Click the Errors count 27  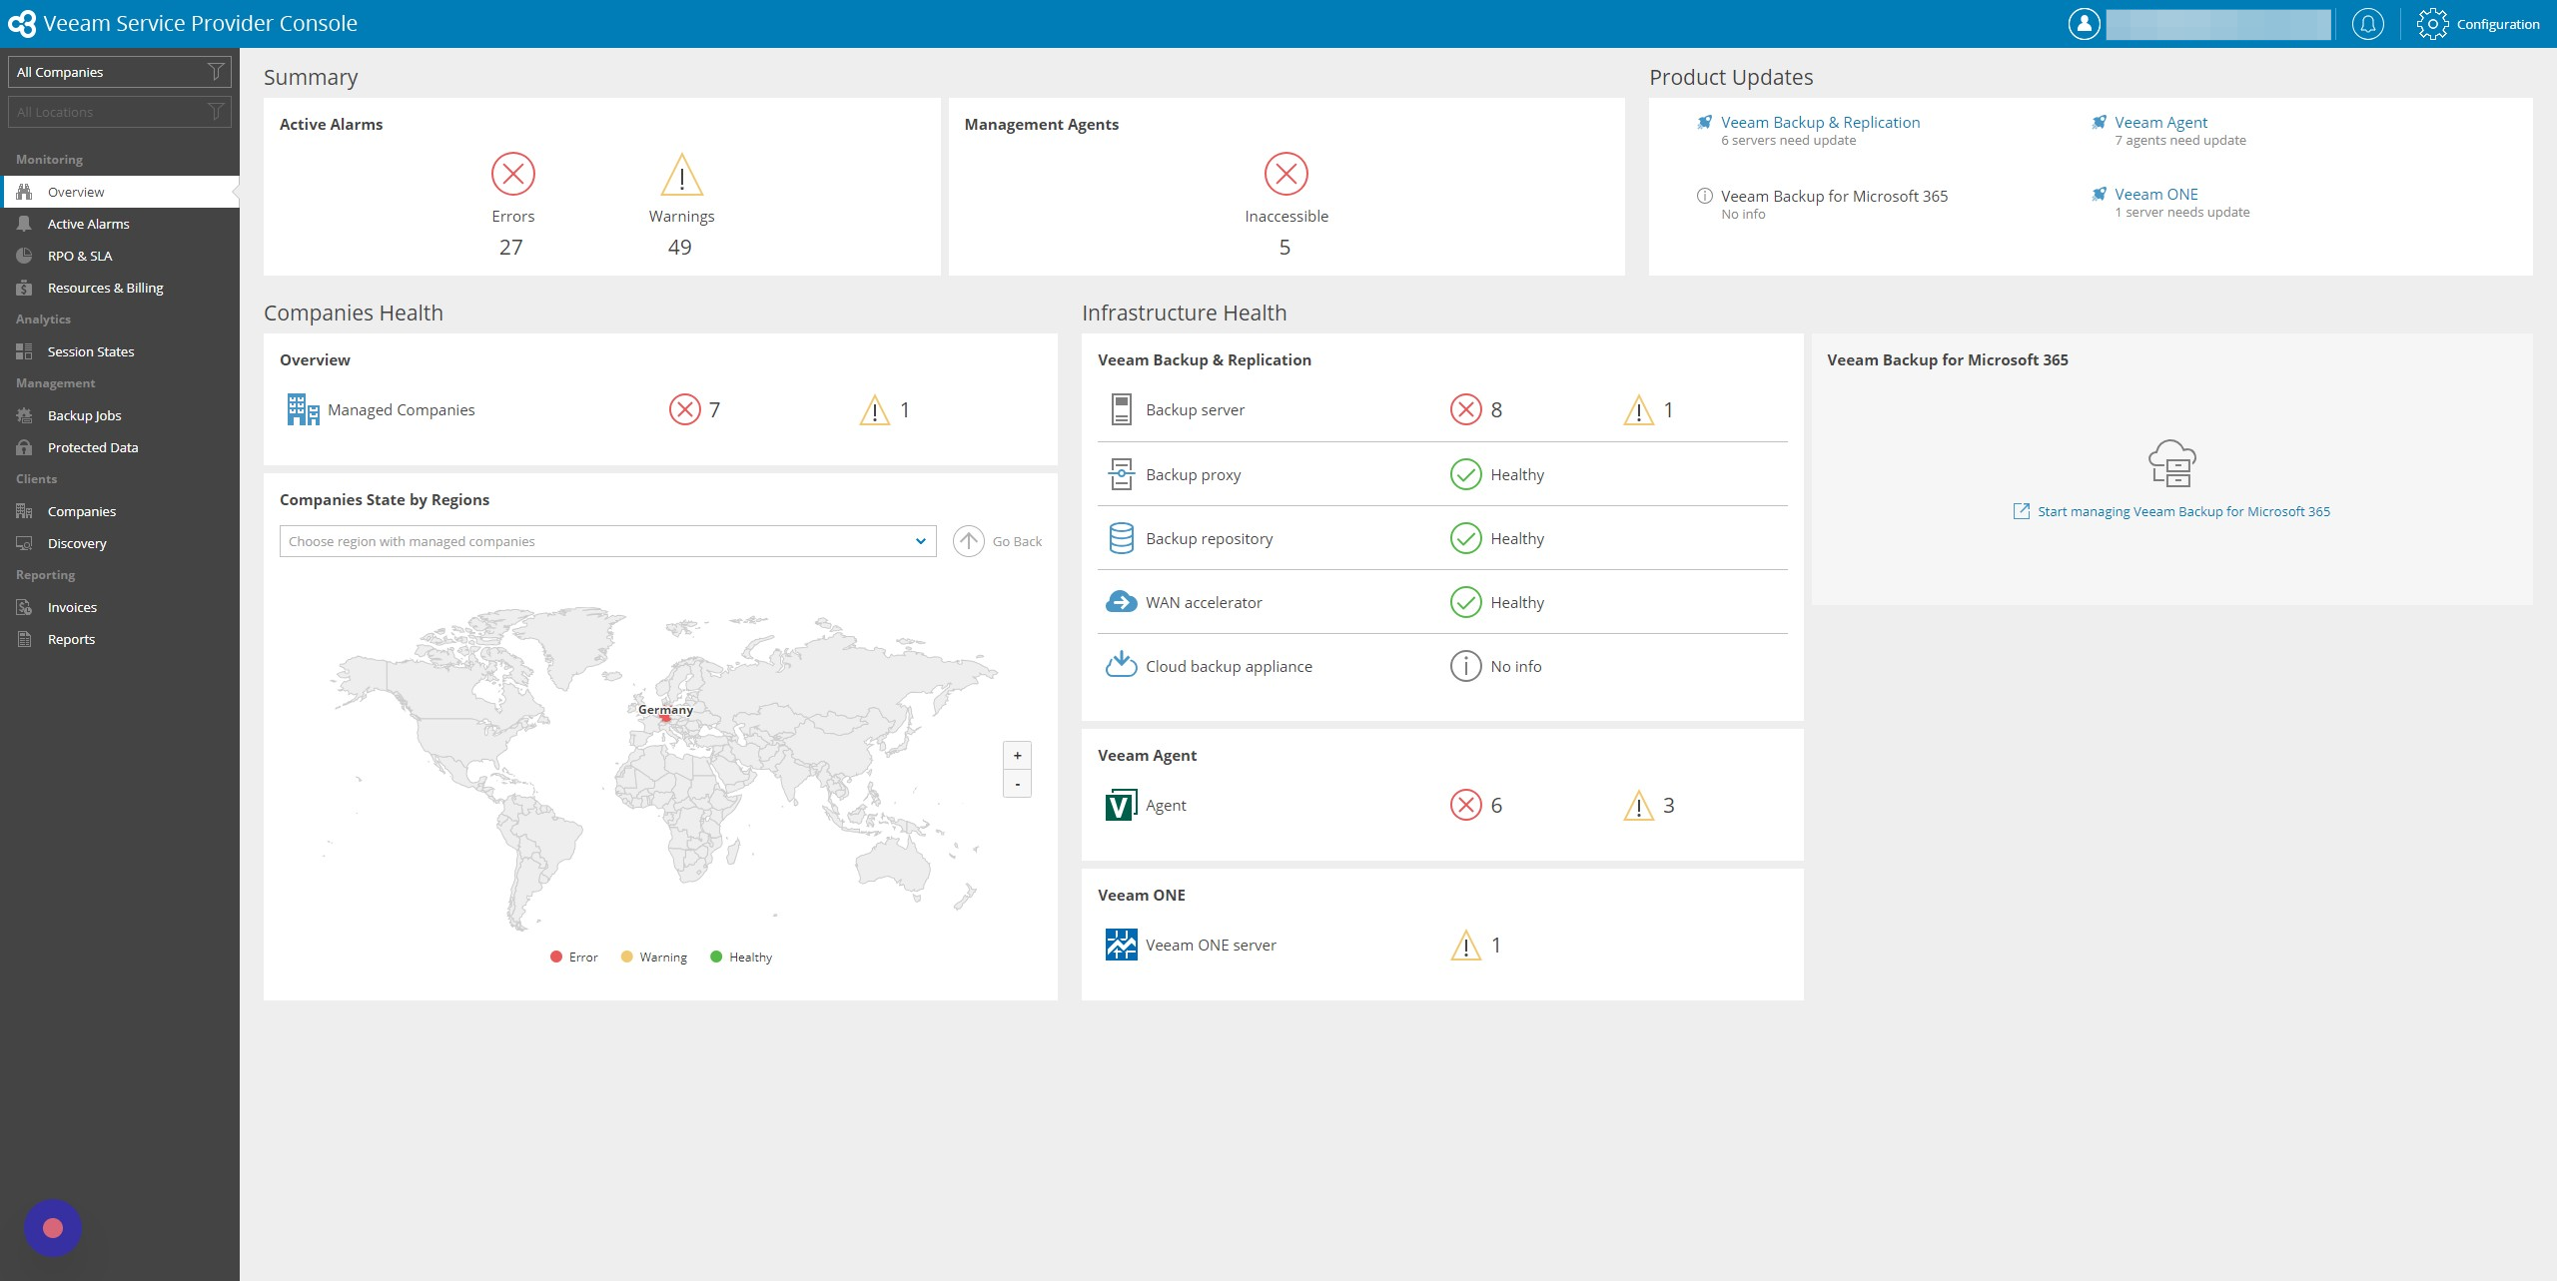click(x=510, y=247)
